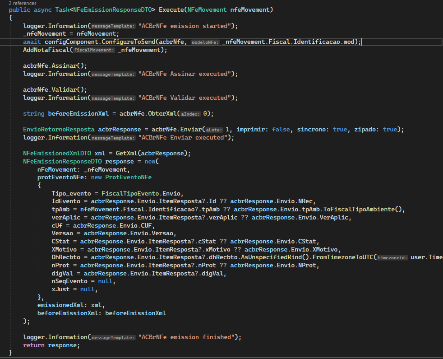Click the Task return type

click(62, 9)
